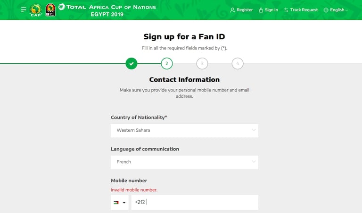The width and height of the screenshot is (362, 213).
Task: Open the hamburger menu icon
Action: click(x=24, y=10)
